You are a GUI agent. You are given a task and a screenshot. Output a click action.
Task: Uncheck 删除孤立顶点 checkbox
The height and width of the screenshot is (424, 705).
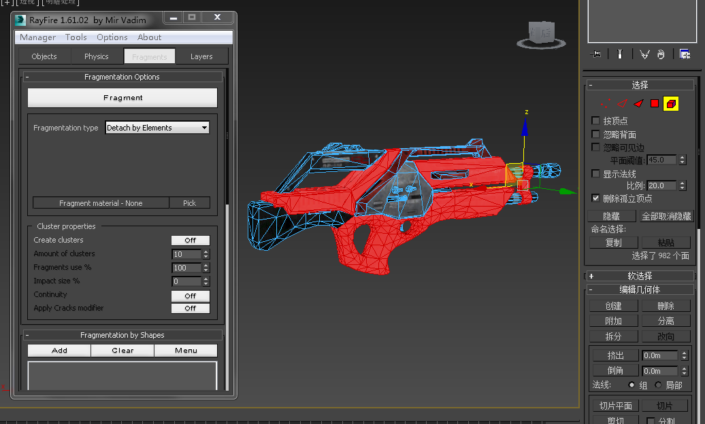click(x=595, y=198)
